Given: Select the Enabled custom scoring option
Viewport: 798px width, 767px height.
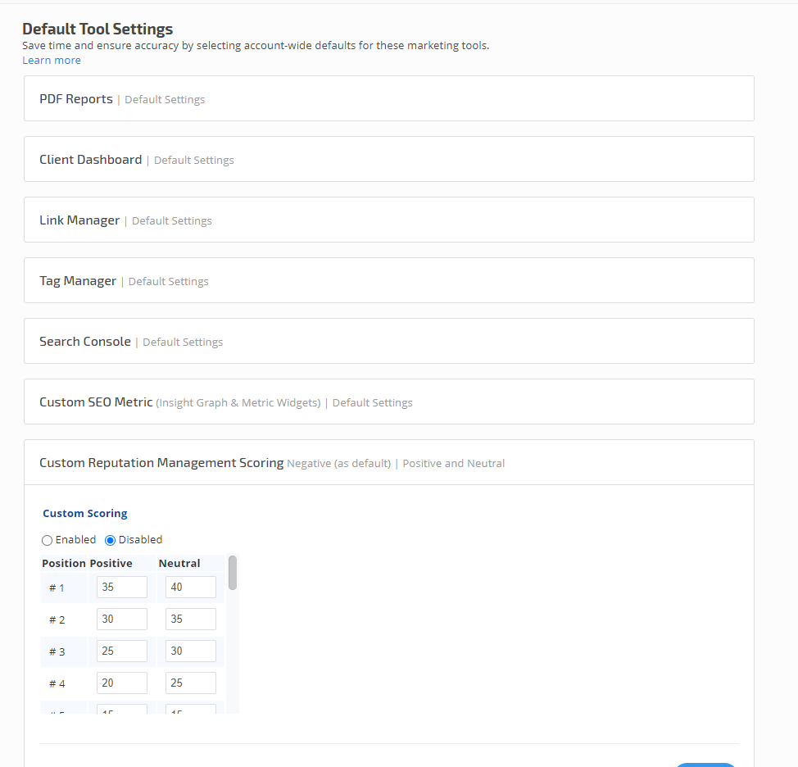Looking at the screenshot, I should coord(48,540).
